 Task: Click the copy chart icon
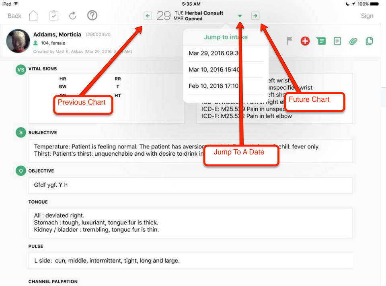pyautogui.click(x=369, y=41)
